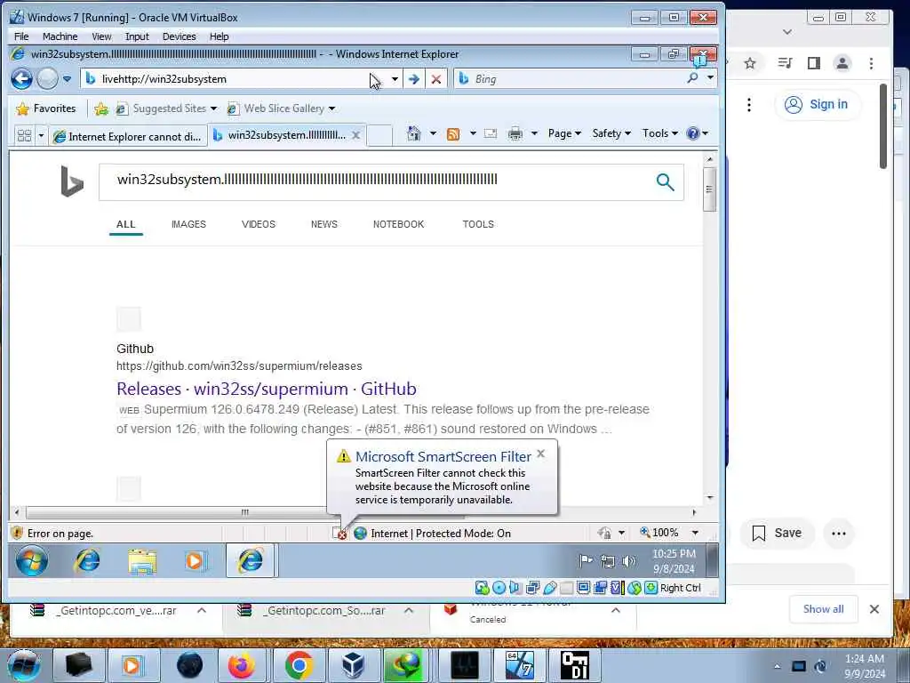This screenshot has width=910, height=683.
Task: Select the IMAGES search tab
Action: point(188,224)
